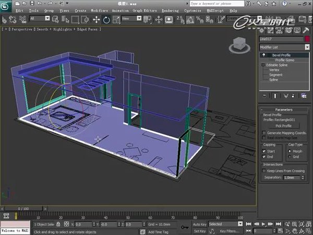Select the Grid cap type radio button
Viewport: 313px width, 235px height.
click(x=290, y=156)
